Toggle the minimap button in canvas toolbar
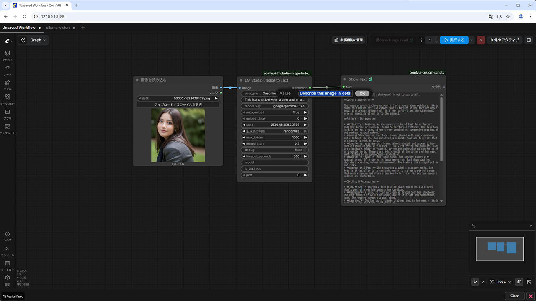 (519, 282)
